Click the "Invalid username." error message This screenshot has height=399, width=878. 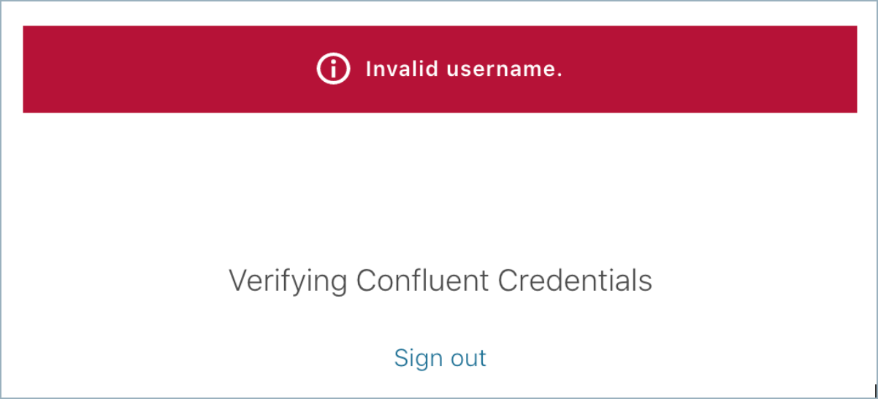[464, 69]
